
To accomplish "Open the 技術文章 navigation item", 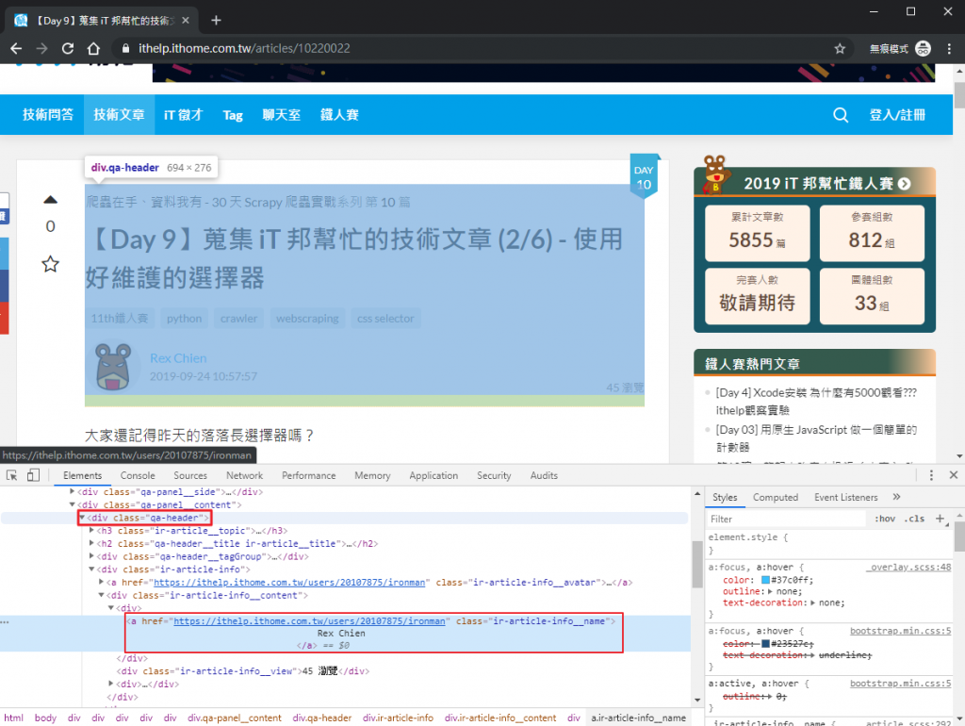I will pos(120,115).
